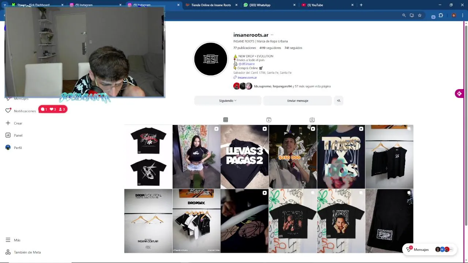Click the fds.supremo follower name
This screenshot has width=468, height=263.
[263, 86]
